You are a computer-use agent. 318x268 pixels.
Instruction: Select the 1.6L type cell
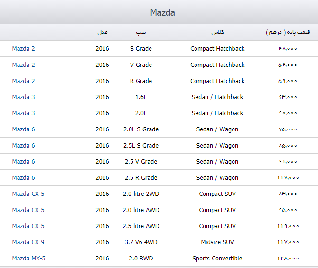(141, 97)
